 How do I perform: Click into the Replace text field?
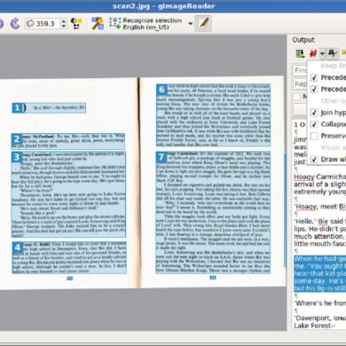pos(300,84)
